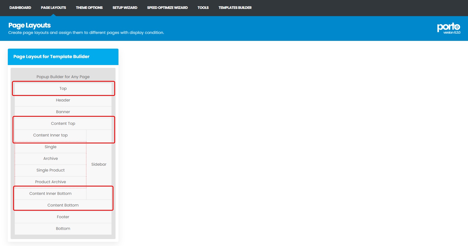Click the Porto logo in header
468x246 pixels.
(448, 27)
